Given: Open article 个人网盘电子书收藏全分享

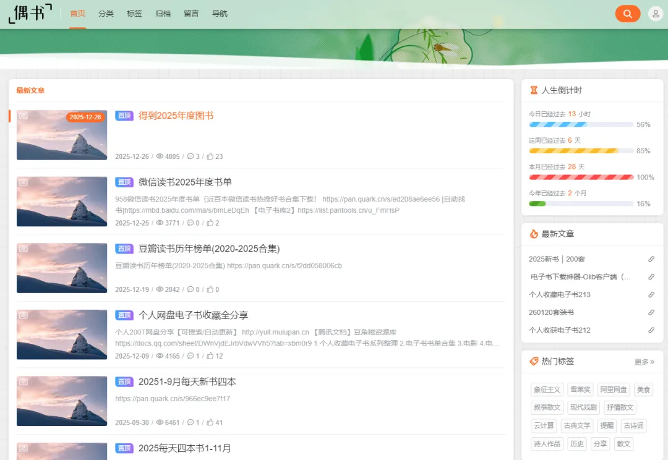Looking at the screenshot, I should click(x=194, y=315).
